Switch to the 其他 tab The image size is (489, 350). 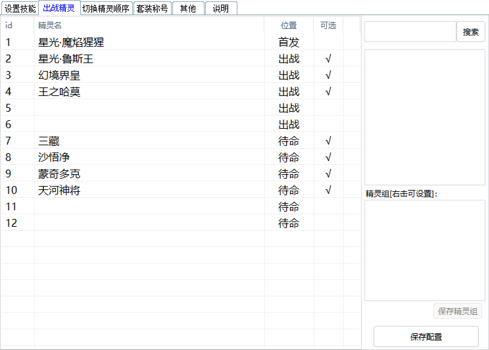188,8
